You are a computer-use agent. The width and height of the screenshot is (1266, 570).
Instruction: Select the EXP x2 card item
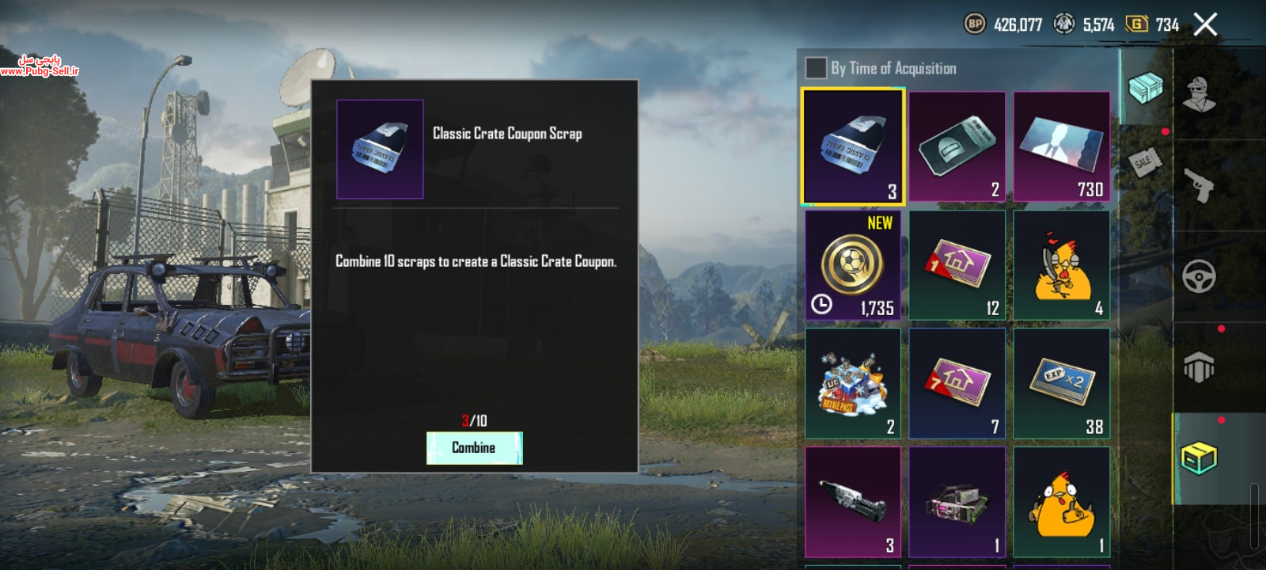click(1062, 383)
